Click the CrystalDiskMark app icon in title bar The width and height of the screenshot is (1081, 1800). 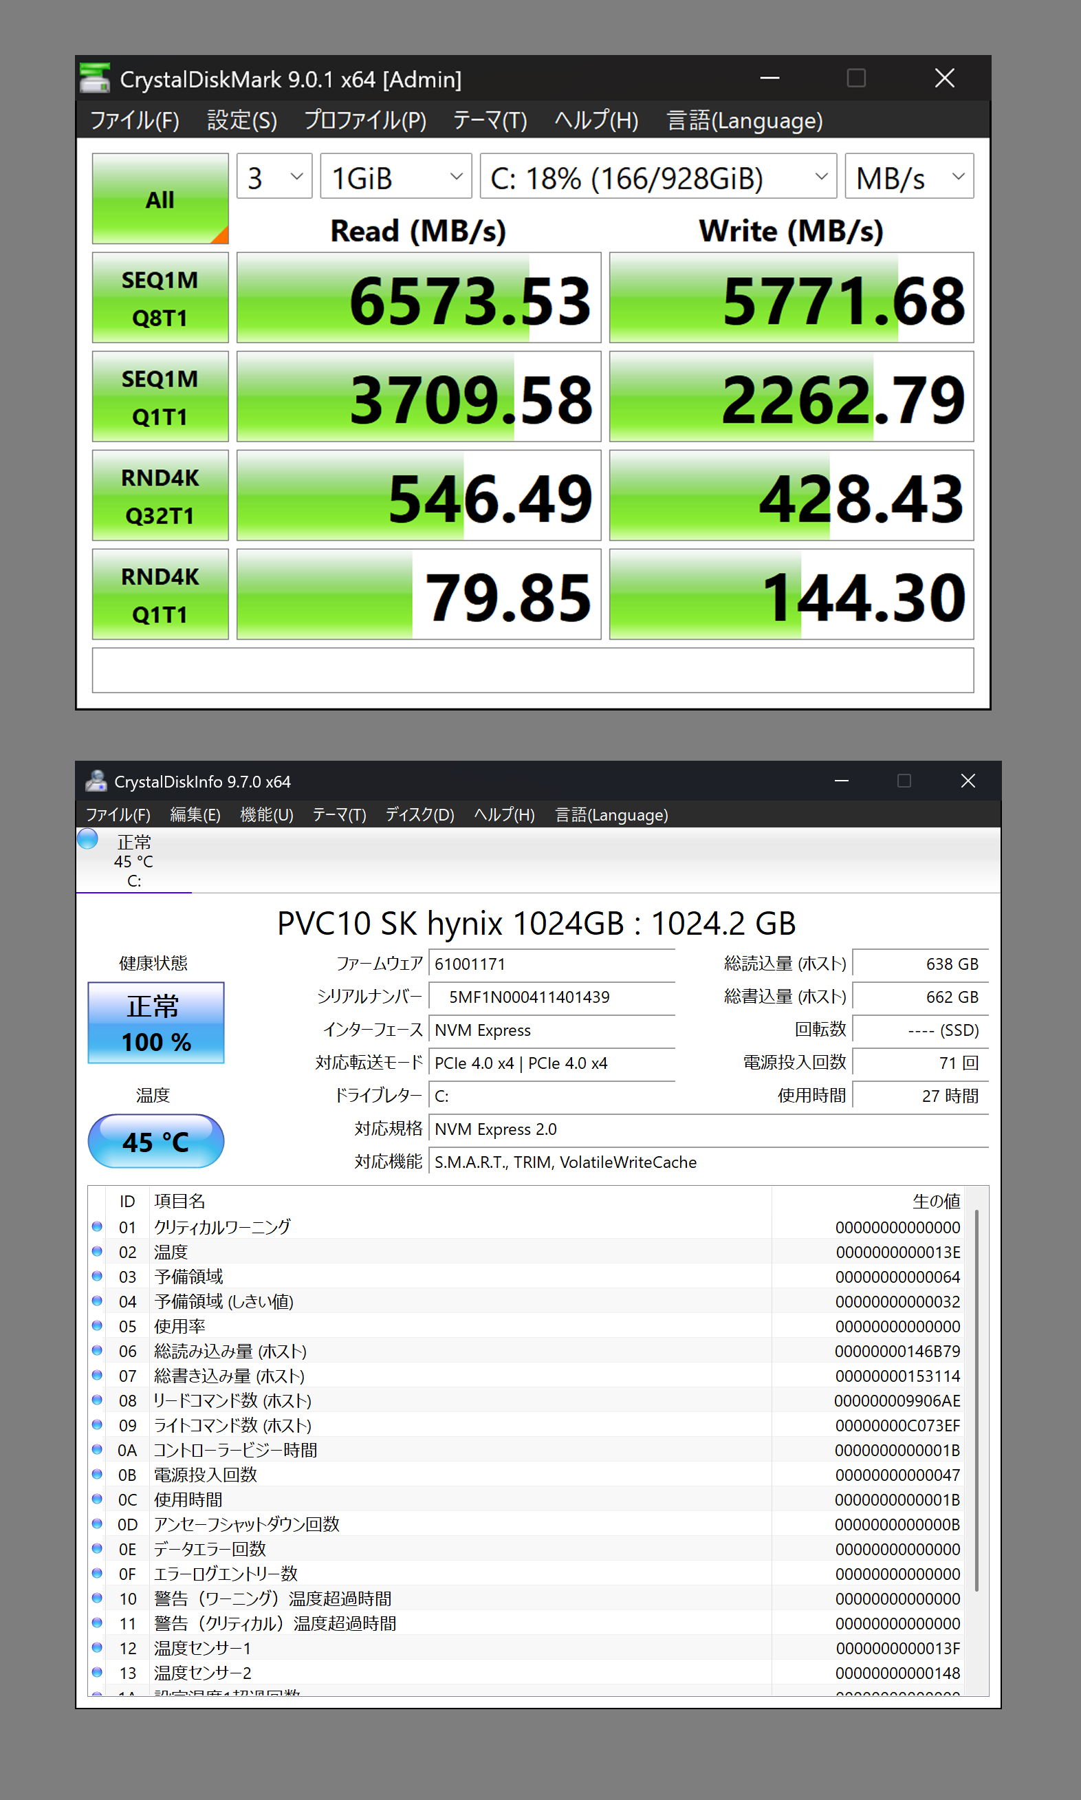[x=95, y=78]
